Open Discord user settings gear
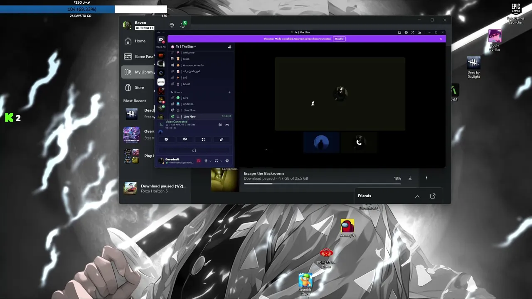The height and width of the screenshot is (299, 532). point(227,161)
